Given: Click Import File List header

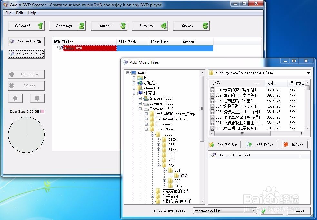Looking at the screenshot, I should point(254,155).
